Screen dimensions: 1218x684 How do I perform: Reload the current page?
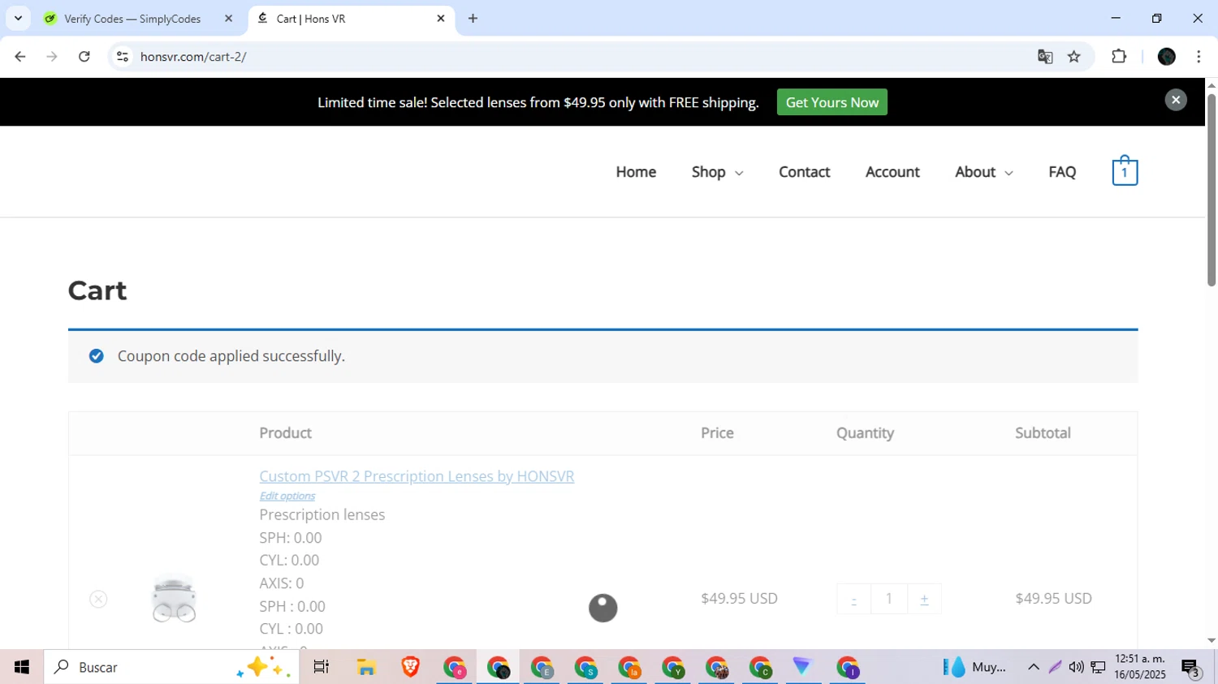[x=84, y=57]
